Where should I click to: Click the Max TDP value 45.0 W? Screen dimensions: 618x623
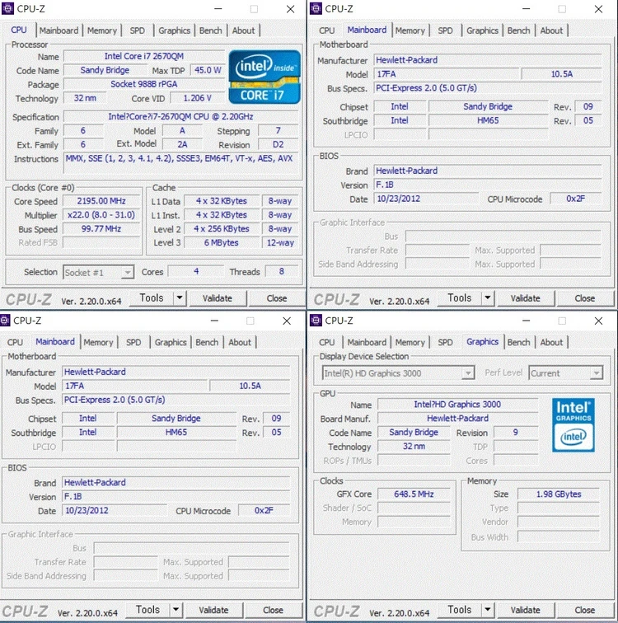pyautogui.click(x=208, y=70)
